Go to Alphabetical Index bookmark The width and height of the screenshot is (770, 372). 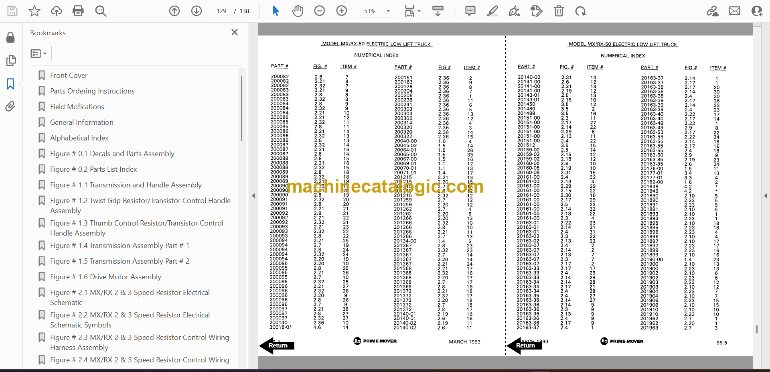79,138
